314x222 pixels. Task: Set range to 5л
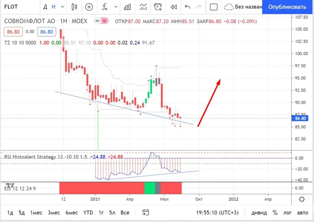click(x=112, y=213)
